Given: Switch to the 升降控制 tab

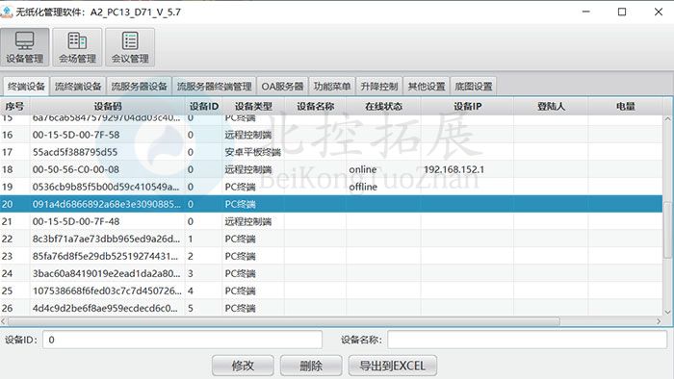Looking at the screenshot, I should (x=379, y=87).
